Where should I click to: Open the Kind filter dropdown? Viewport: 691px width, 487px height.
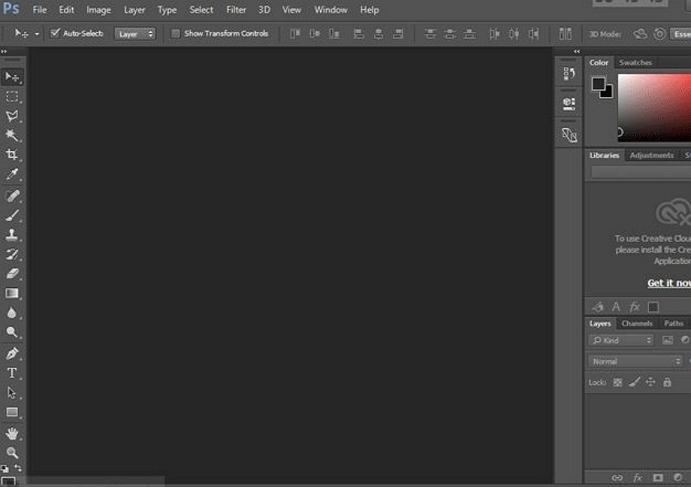point(621,340)
